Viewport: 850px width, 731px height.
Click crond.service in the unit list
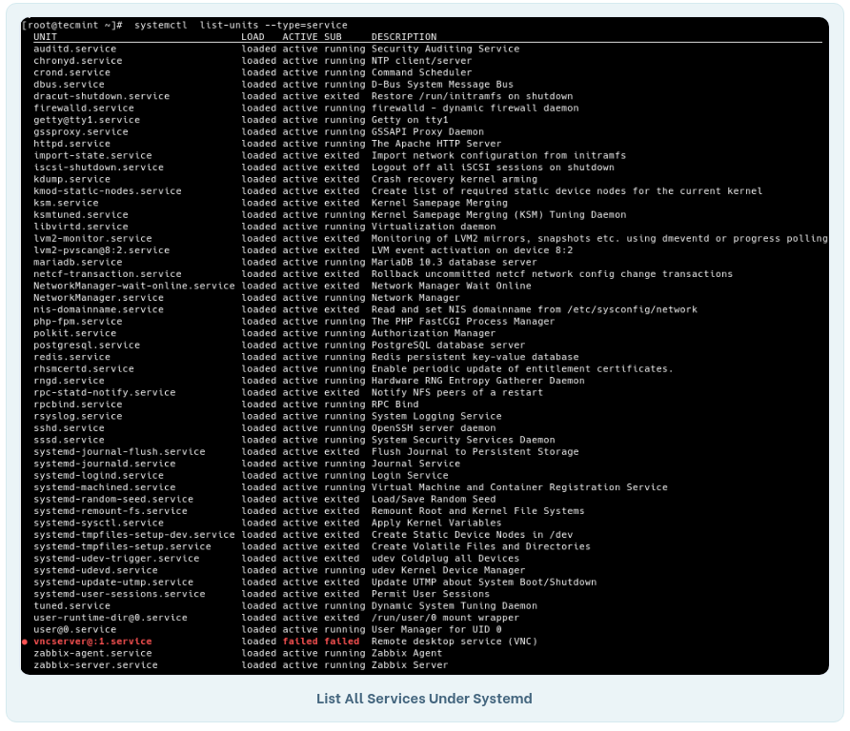(x=72, y=72)
